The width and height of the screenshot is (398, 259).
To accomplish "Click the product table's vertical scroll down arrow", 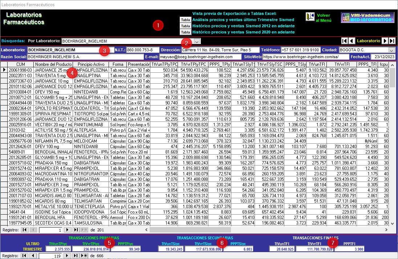I will click(393, 223).
